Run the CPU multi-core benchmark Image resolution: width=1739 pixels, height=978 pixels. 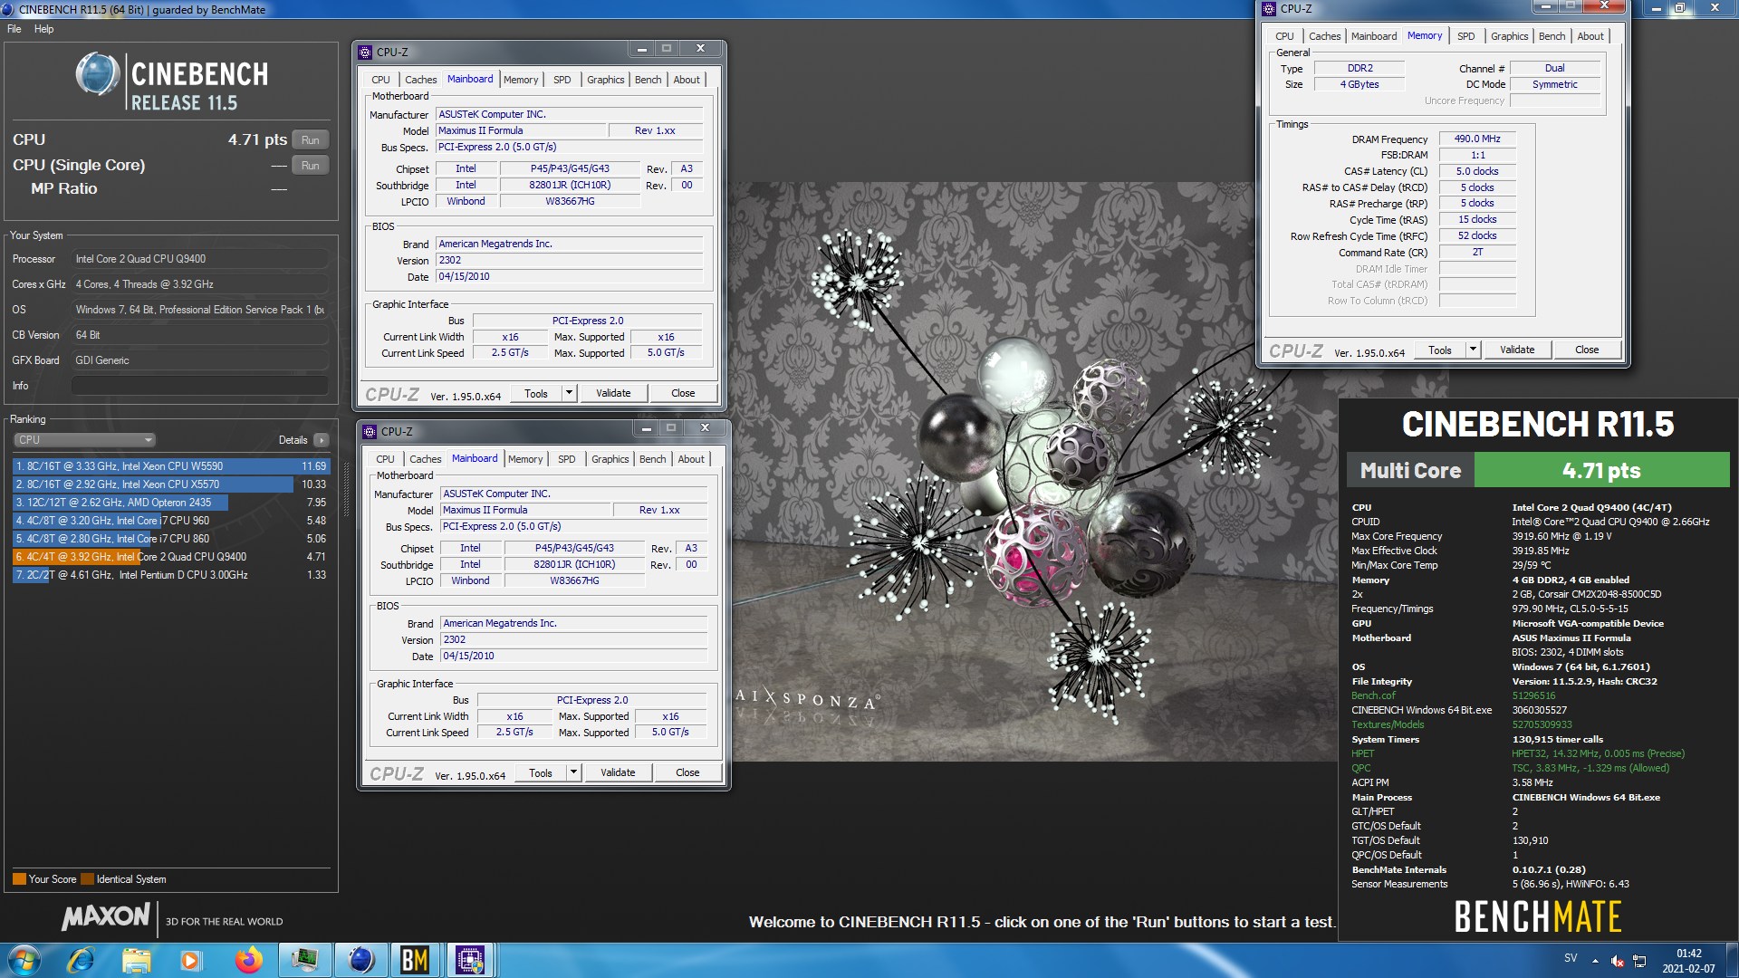pyautogui.click(x=311, y=140)
